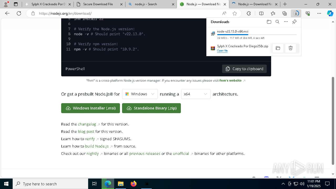Open Collections icon
This screenshot has width=336, height=189.
(x=285, y=13)
